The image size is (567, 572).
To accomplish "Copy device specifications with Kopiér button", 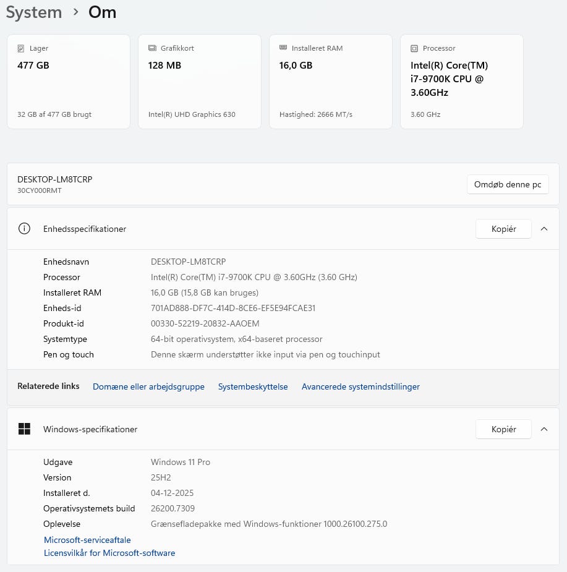I will (x=503, y=229).
